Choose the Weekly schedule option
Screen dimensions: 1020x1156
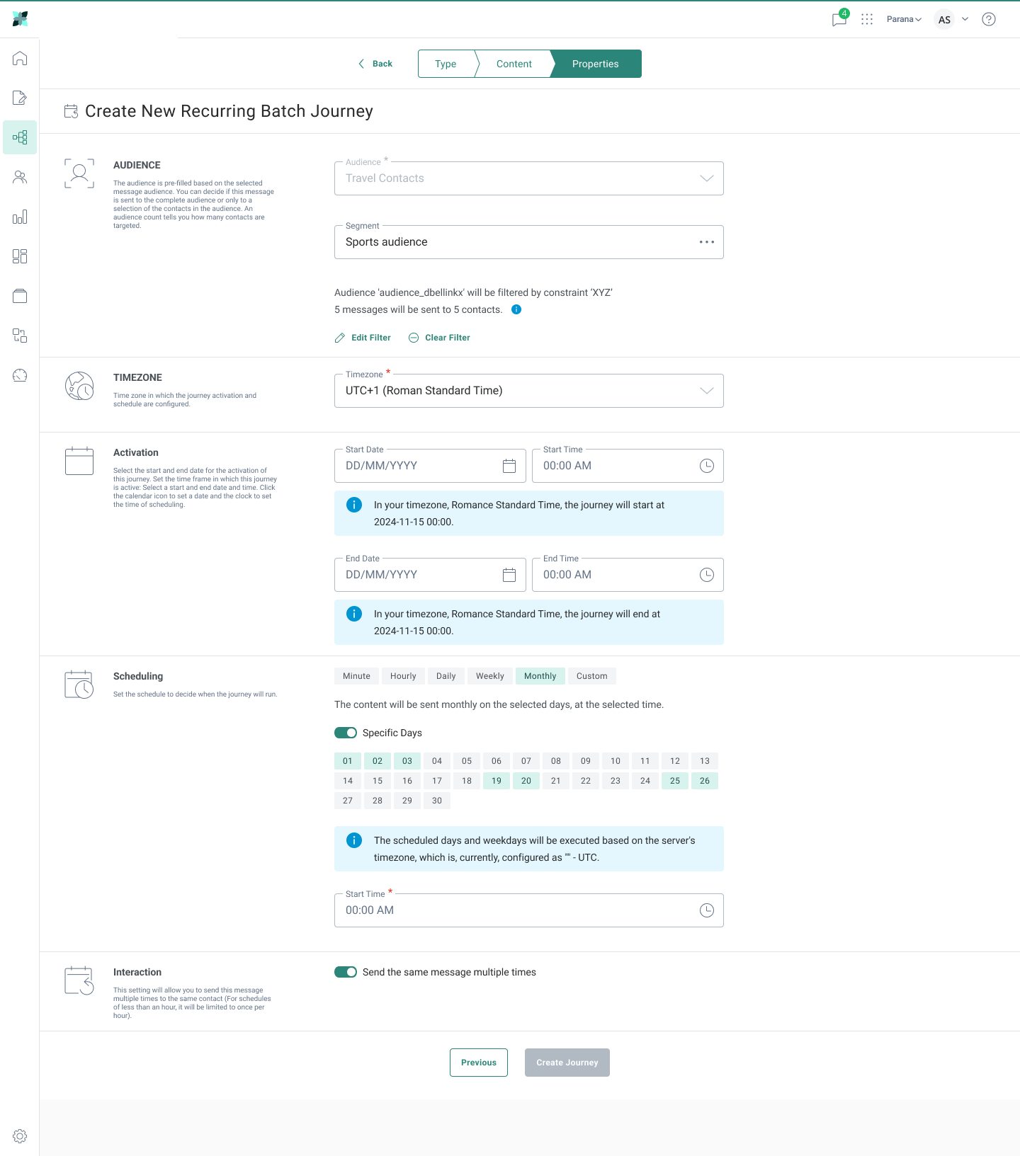pos(490,676)
